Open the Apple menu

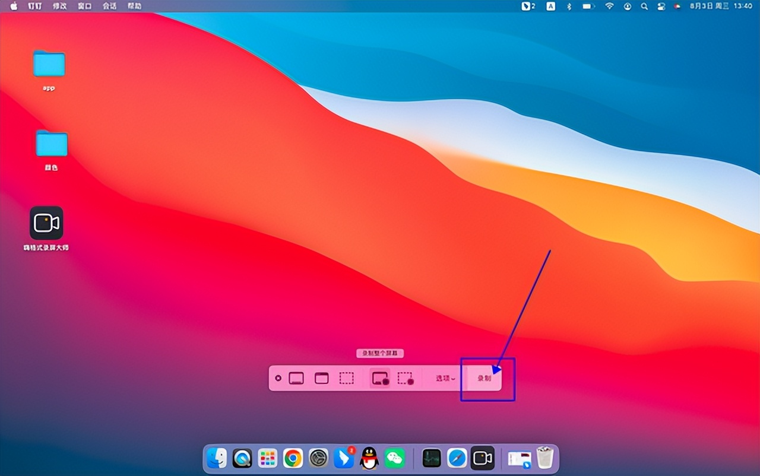(13, 6)
